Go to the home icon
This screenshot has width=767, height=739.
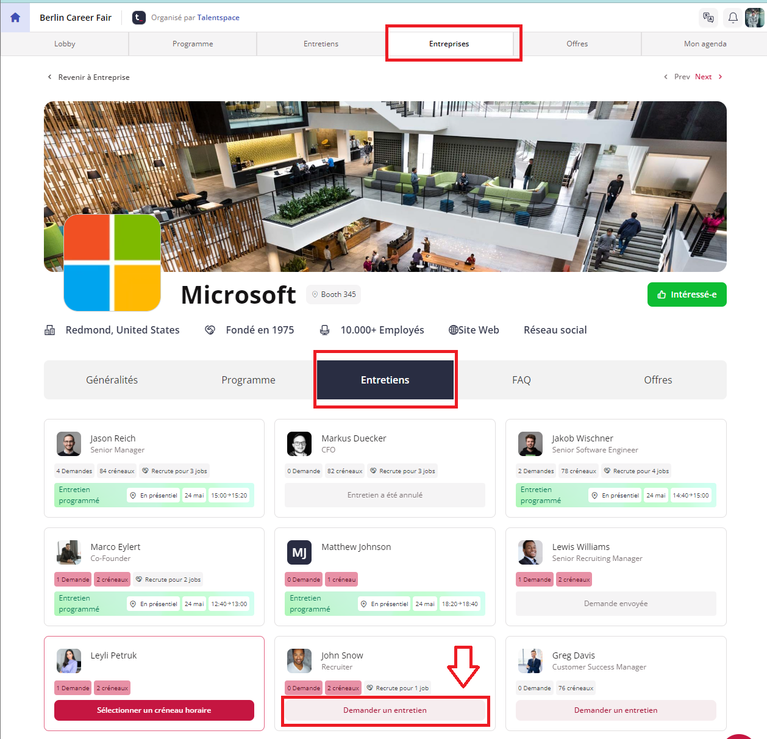[x=15, y=18]
